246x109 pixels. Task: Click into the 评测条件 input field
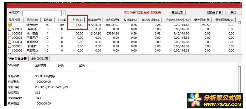[42, 13]
